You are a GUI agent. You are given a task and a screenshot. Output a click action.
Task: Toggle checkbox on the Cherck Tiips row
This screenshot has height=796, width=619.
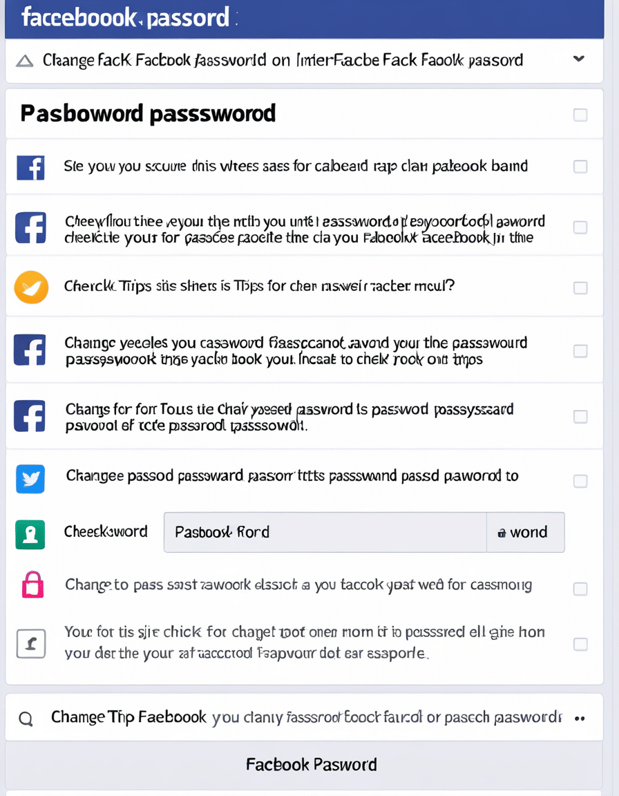click(580, 288)
